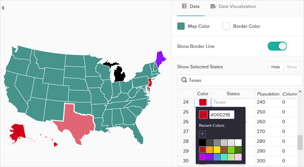304x167 pixels.
Task: Click the hex color code field
Action: [x=221, y=115]
